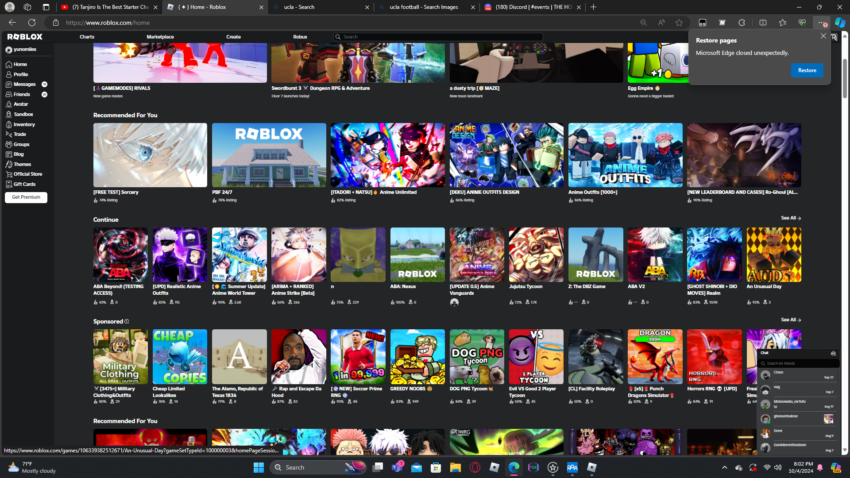Switch to the Tanjiro YouTube tab
850x478 pixels.
click(x=109, y=7)
